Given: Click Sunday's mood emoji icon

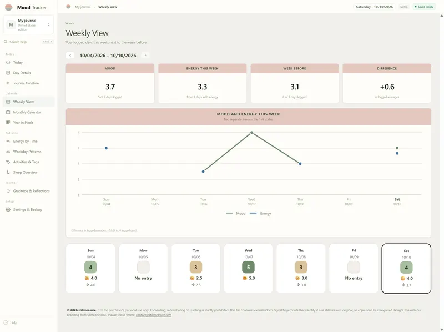Looking at the screenshot, I should click(87, 278).
